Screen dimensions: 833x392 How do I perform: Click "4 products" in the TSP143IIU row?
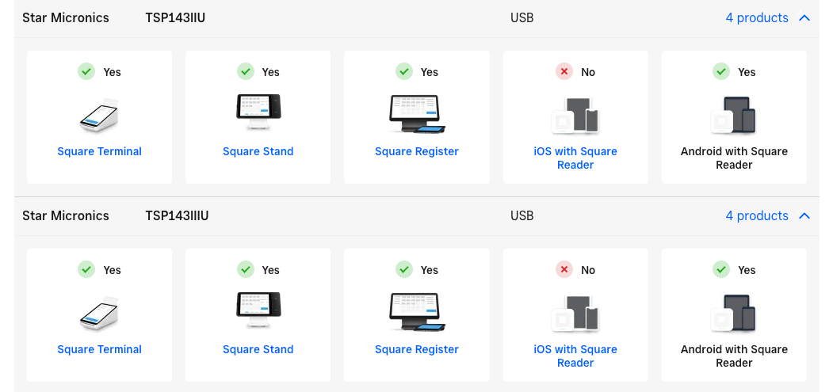[757, 17]
